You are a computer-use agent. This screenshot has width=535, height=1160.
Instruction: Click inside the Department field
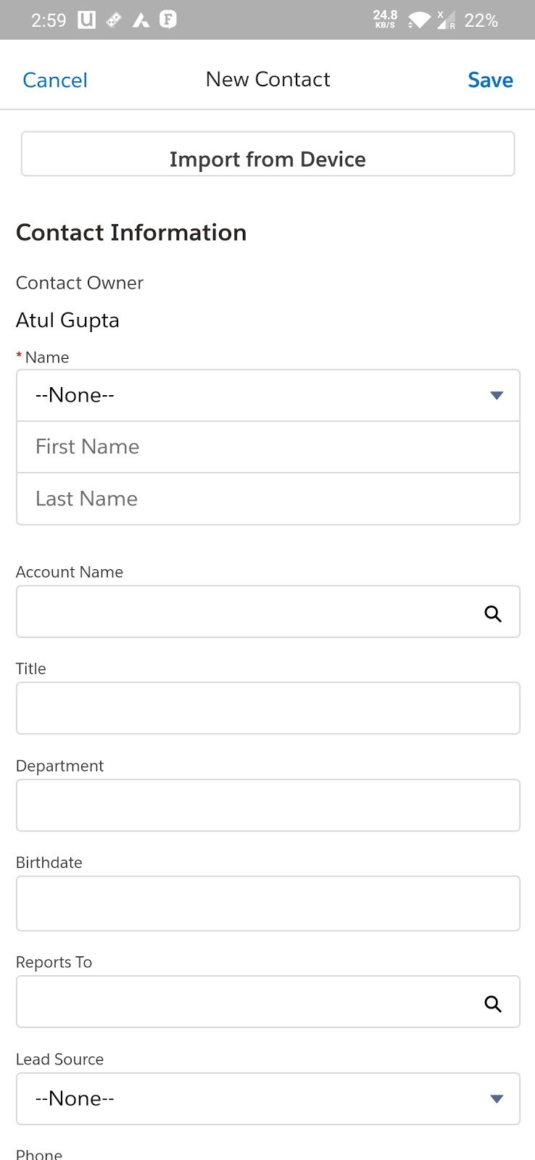(267, 805)
